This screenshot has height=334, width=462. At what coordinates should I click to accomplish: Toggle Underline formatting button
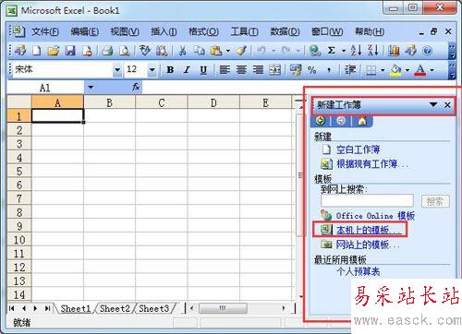(203, 70)
